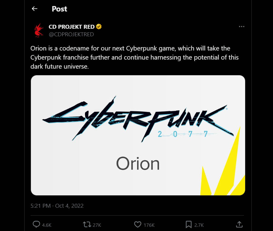Select the Post header tab label
Viewport: 273px width, 231px height.
[59, 9]
